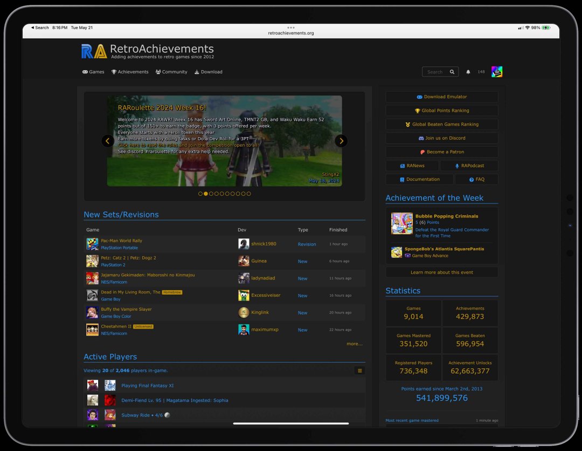Go to next carousel slide
This screenshot has height=451, width=582.
341,141
